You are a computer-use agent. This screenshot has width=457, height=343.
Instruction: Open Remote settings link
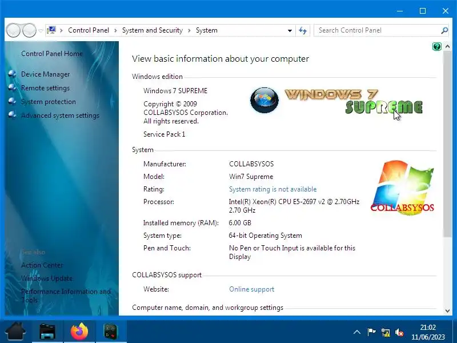pos(45,88)
